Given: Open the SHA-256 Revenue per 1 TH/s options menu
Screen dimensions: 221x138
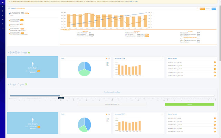Looking at the screenshot, I should (x=163, y=58).
